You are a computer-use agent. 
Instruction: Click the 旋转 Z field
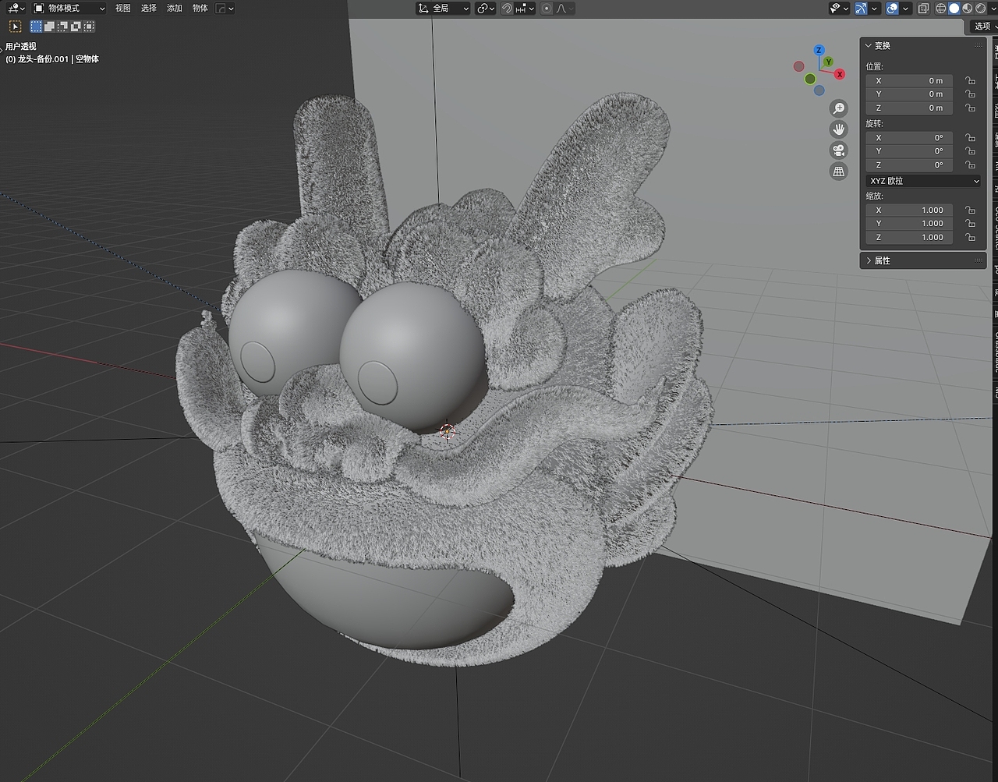(x=909, y=165)
